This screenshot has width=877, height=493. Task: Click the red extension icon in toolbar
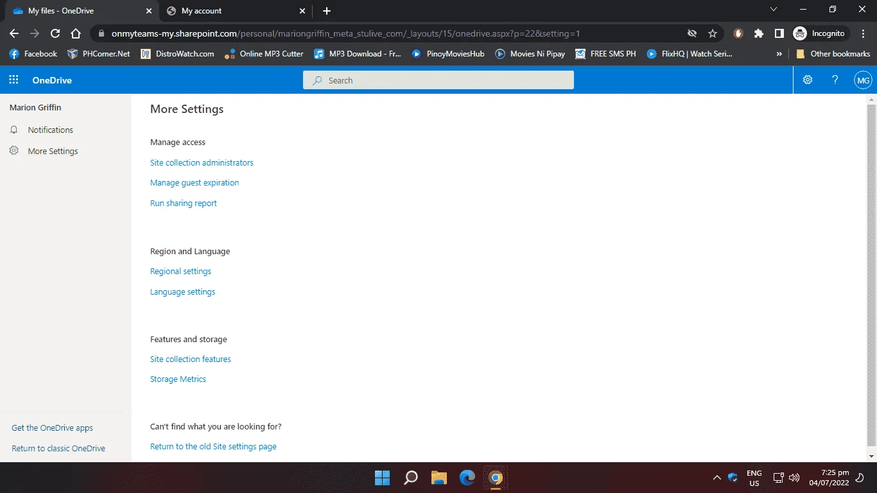coord(738,33)
